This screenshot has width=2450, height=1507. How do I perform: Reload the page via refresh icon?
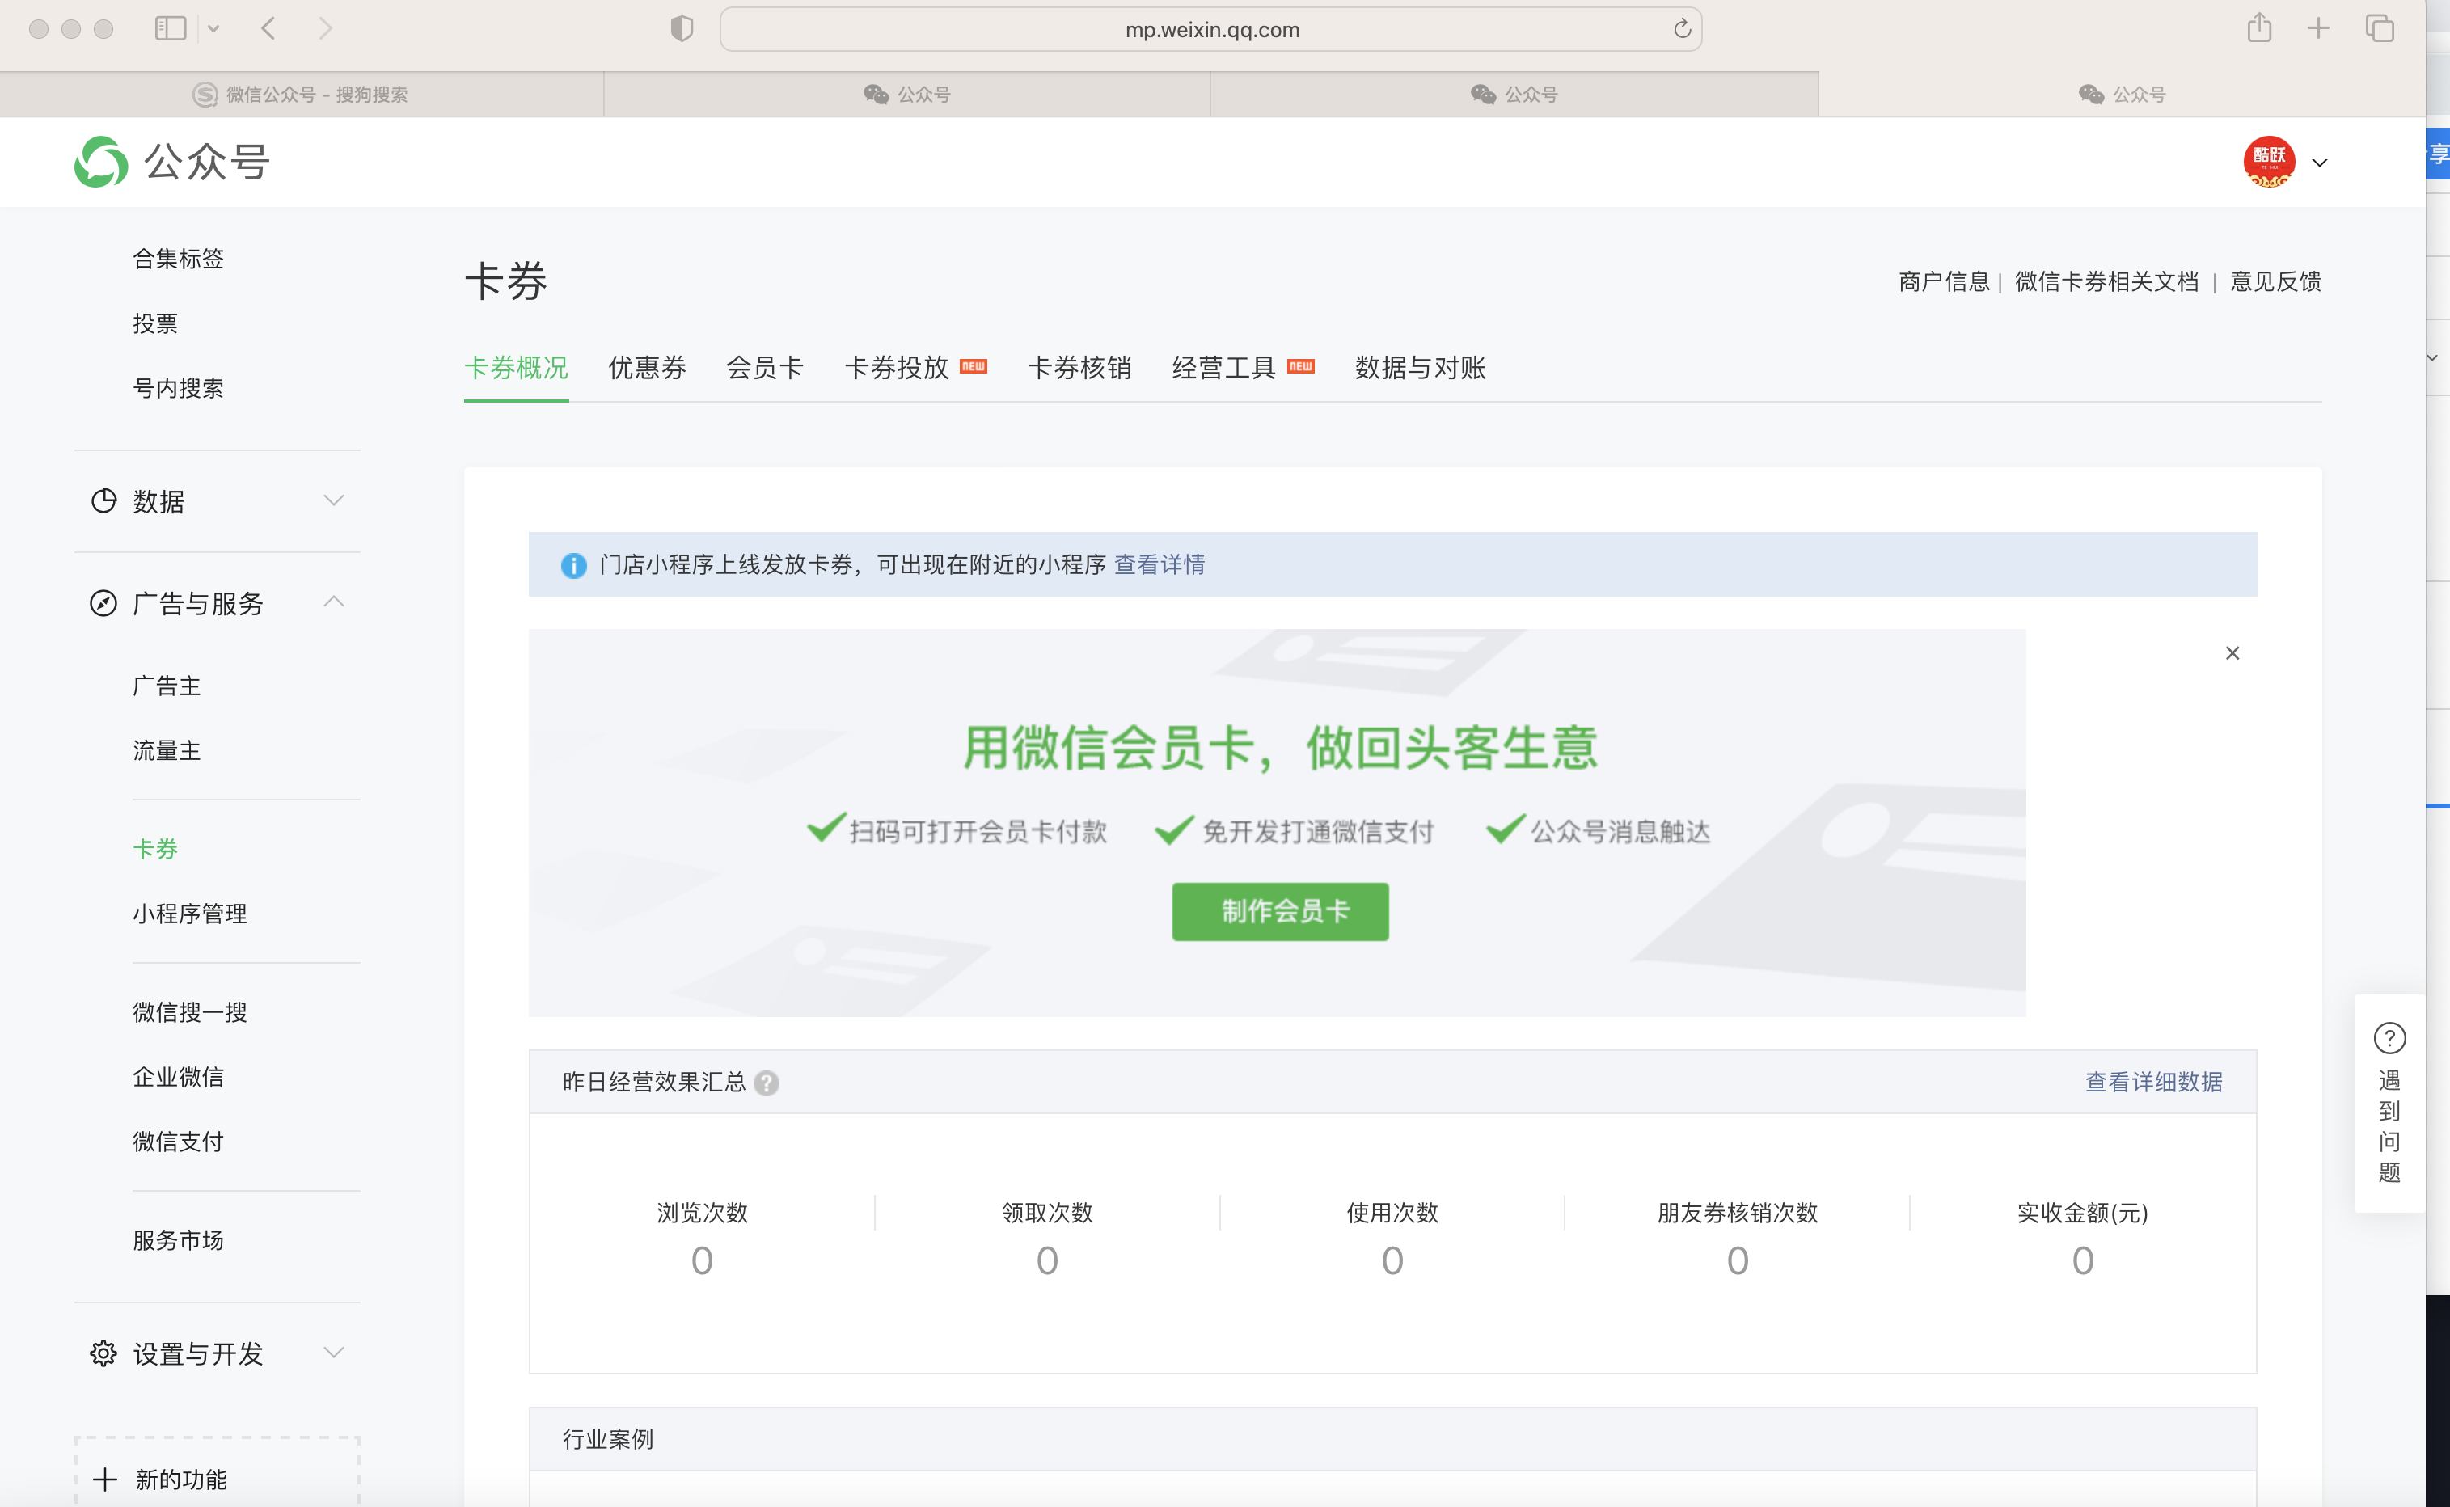(x=1682, y=29)
